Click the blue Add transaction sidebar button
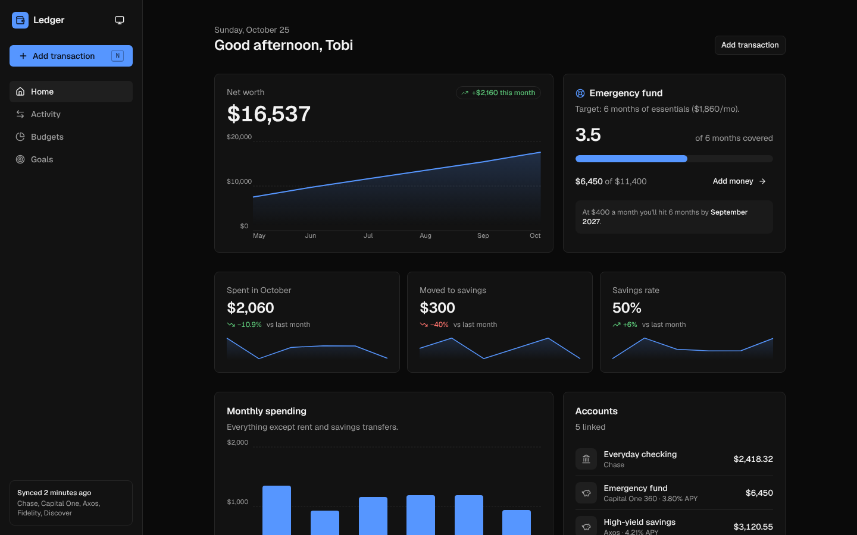This screenshot has width=857, height=535. click(x=71, y=56)
